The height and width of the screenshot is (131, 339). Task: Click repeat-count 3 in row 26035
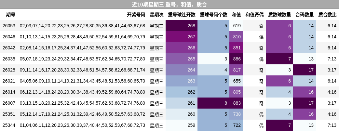coord(213,59)
